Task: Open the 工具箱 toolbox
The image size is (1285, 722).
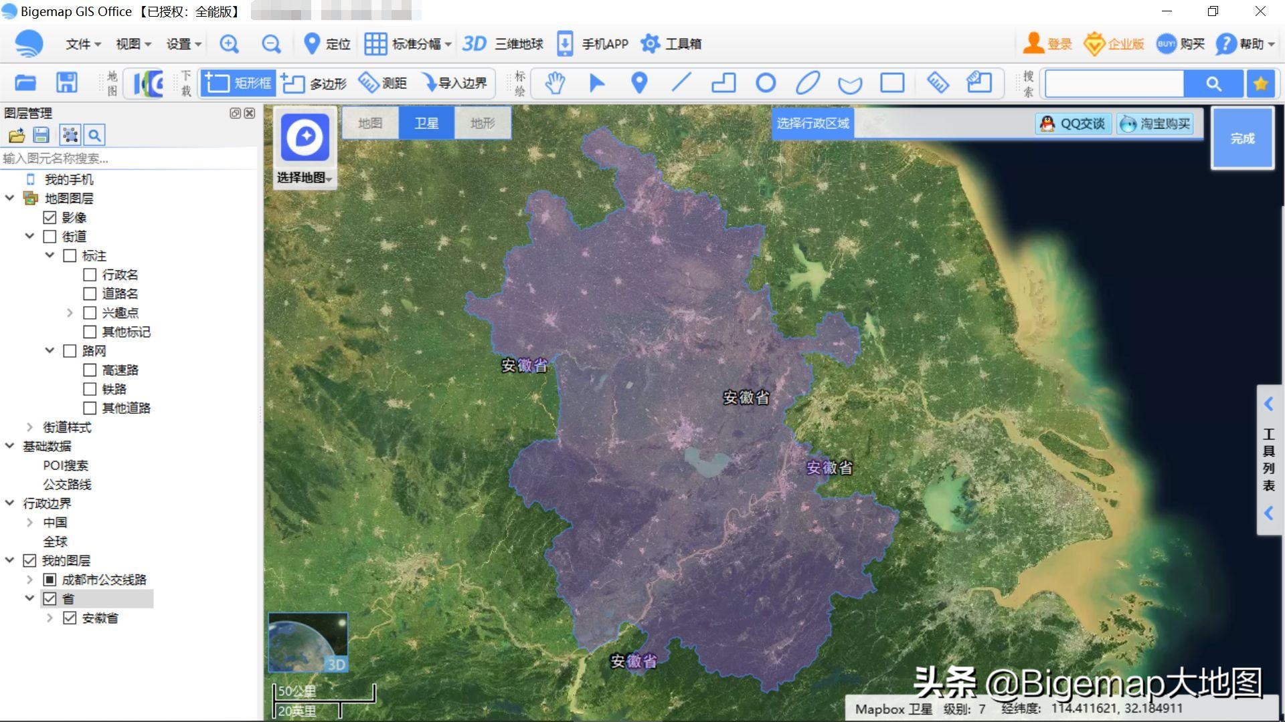Action: point(671,43)
